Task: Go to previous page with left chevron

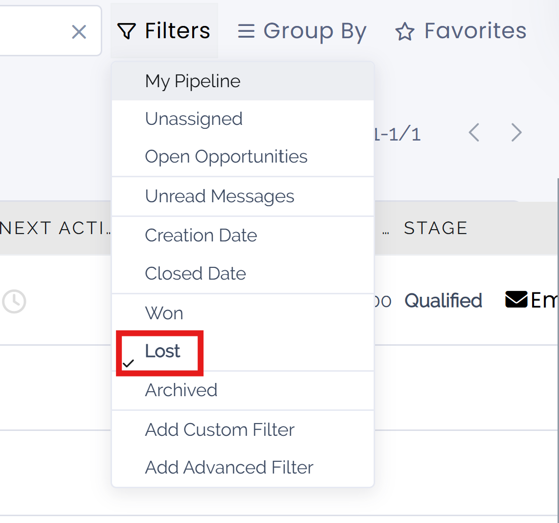Action: 473,132
